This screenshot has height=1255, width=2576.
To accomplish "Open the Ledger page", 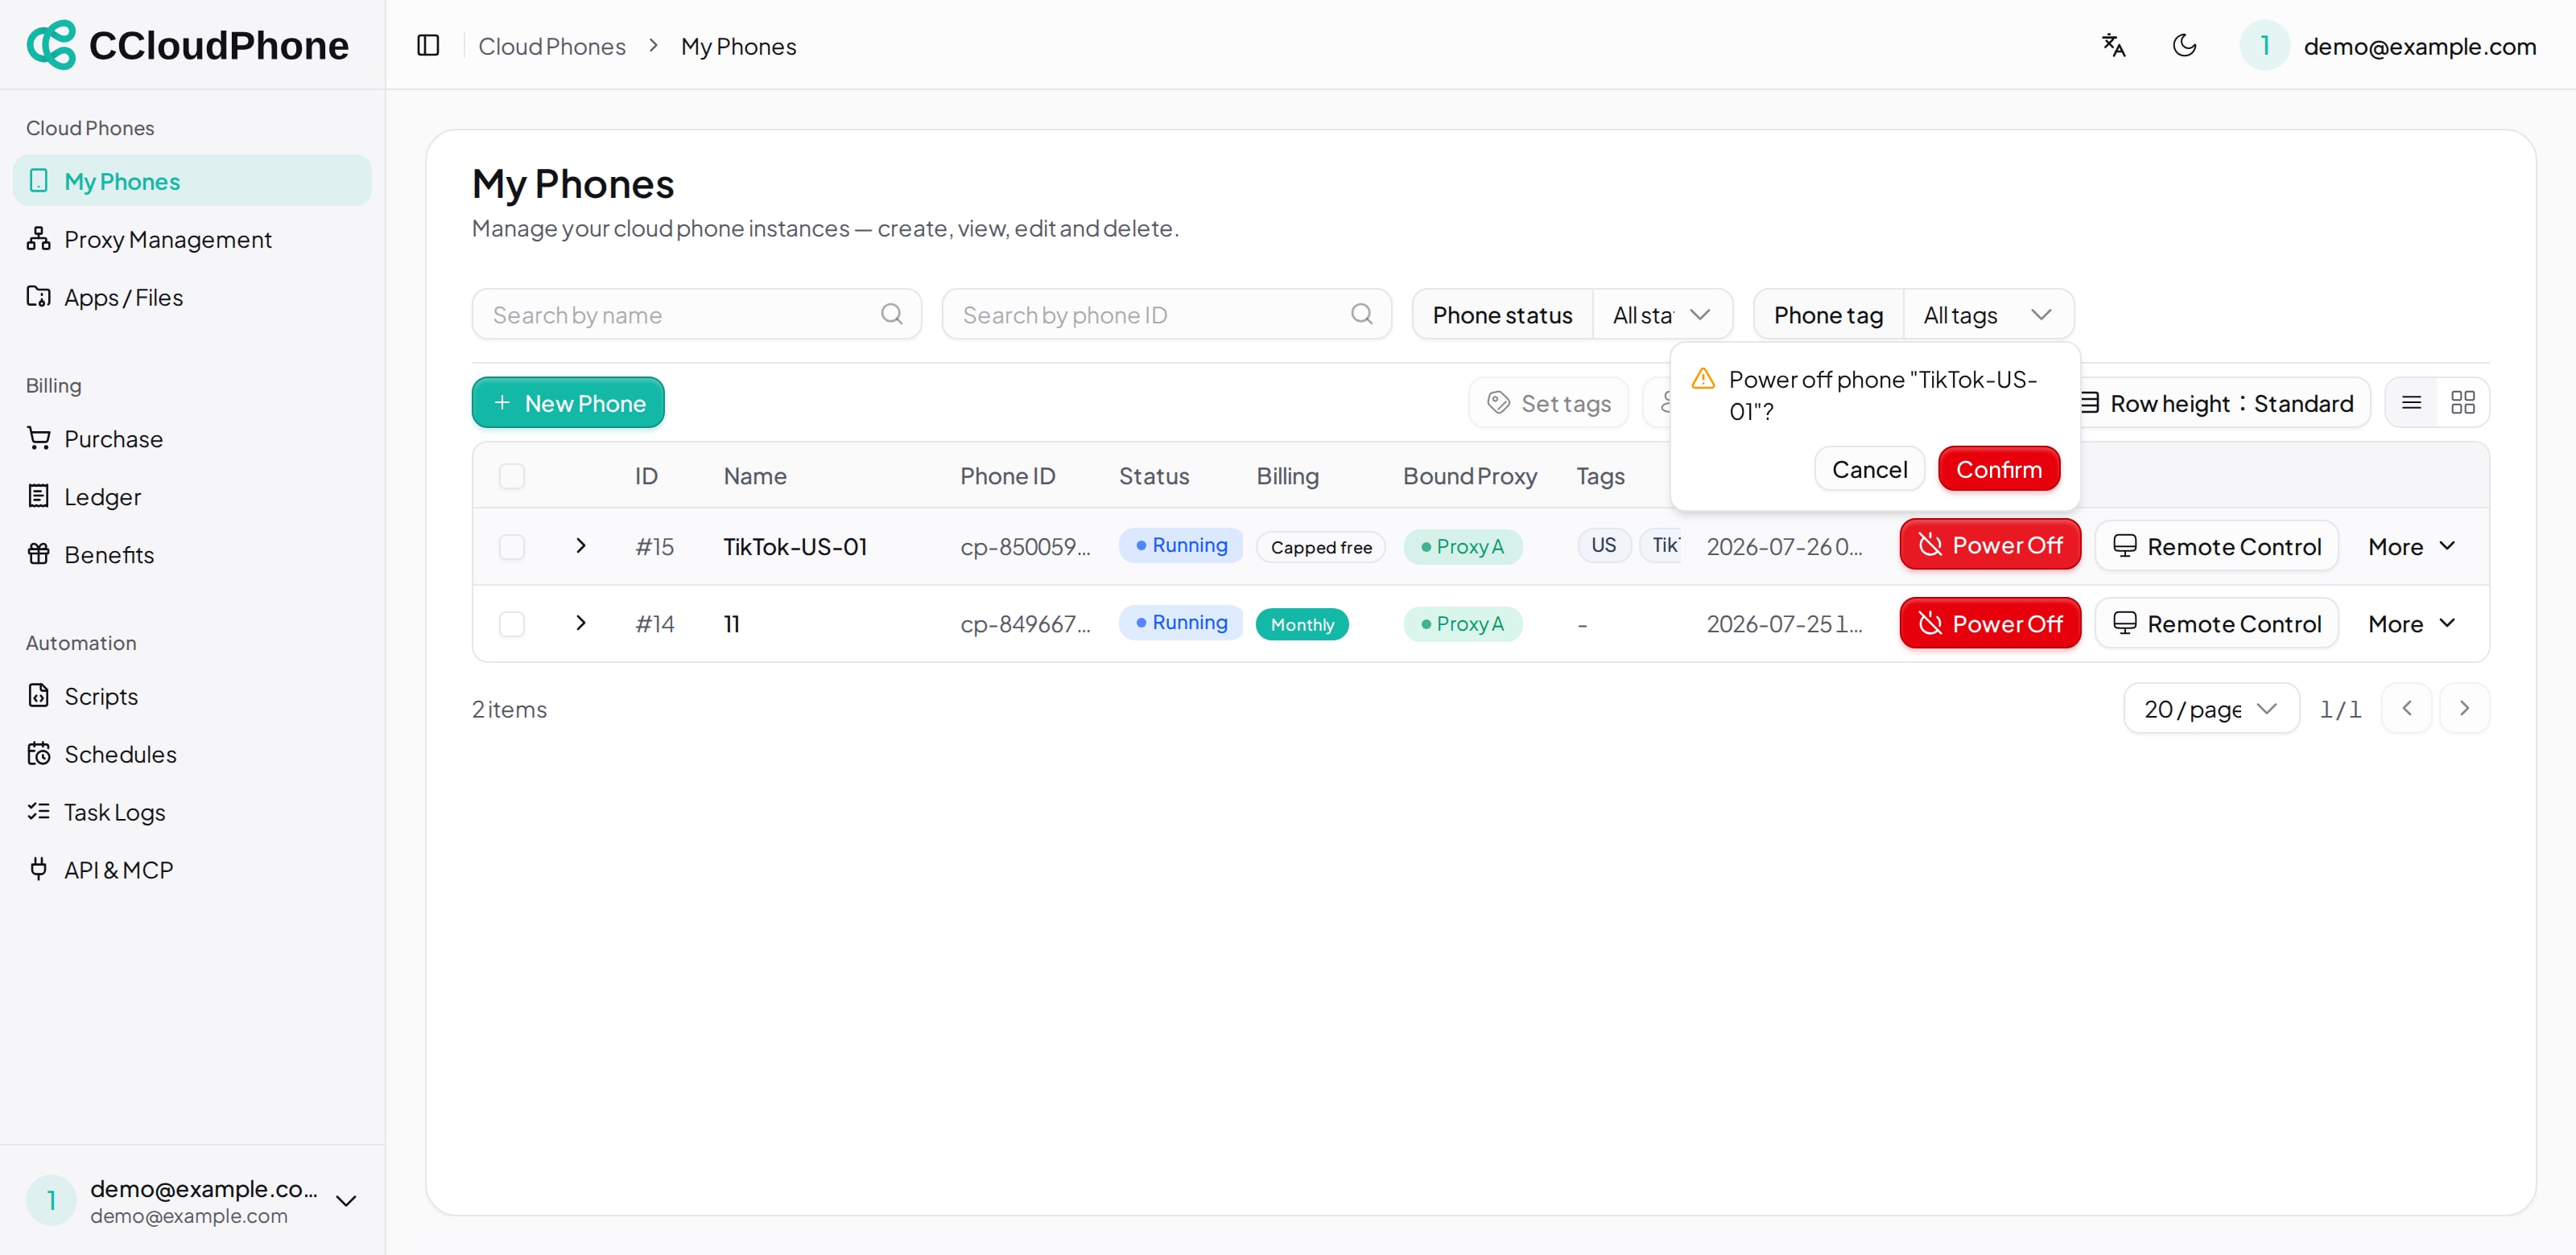I will tap(192, 496).
